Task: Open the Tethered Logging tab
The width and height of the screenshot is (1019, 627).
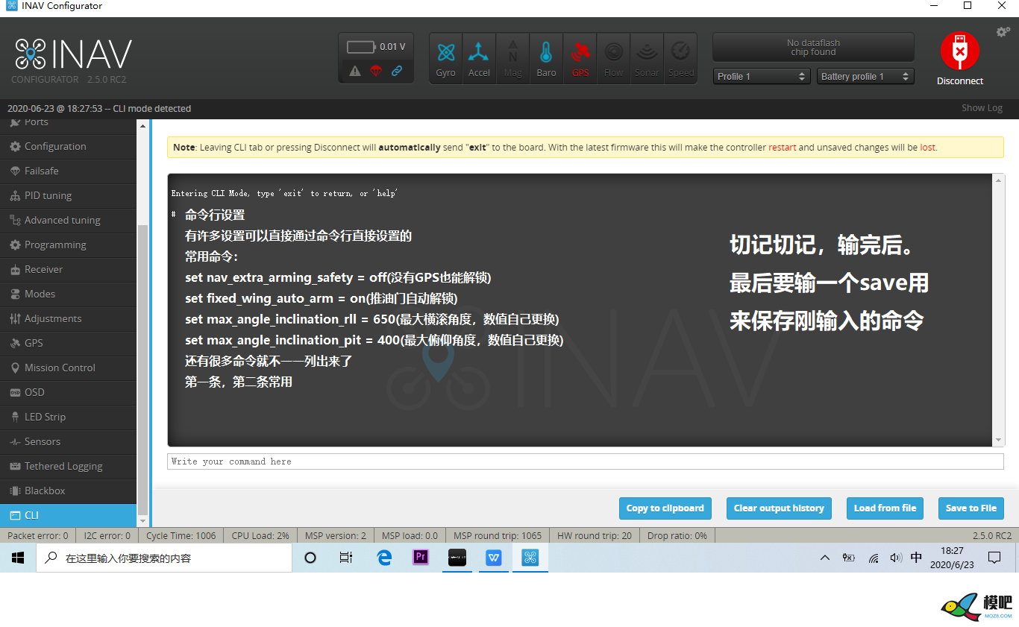Action: click(x=69, y=466)
